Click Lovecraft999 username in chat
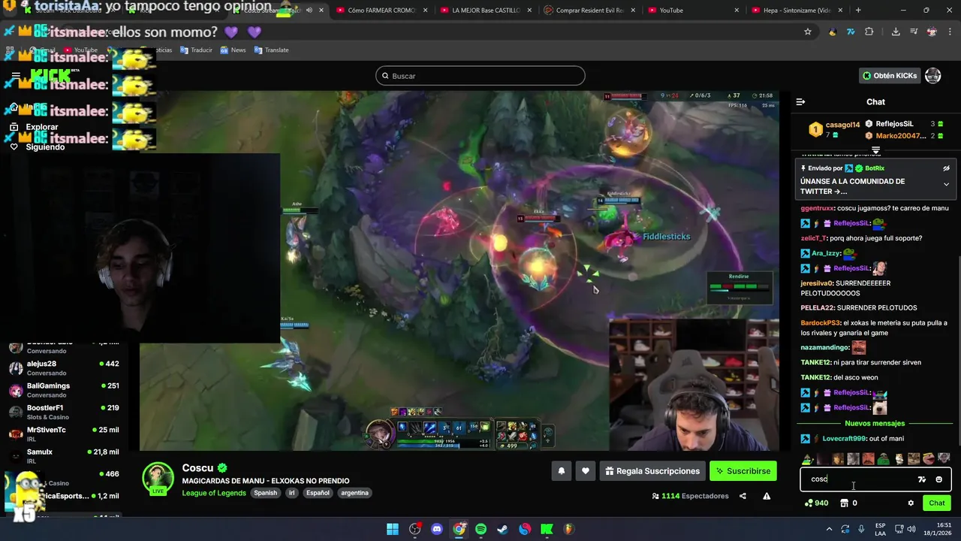This screenshot has height=541, width=961. pyautogui.click(x=844, y=439)
